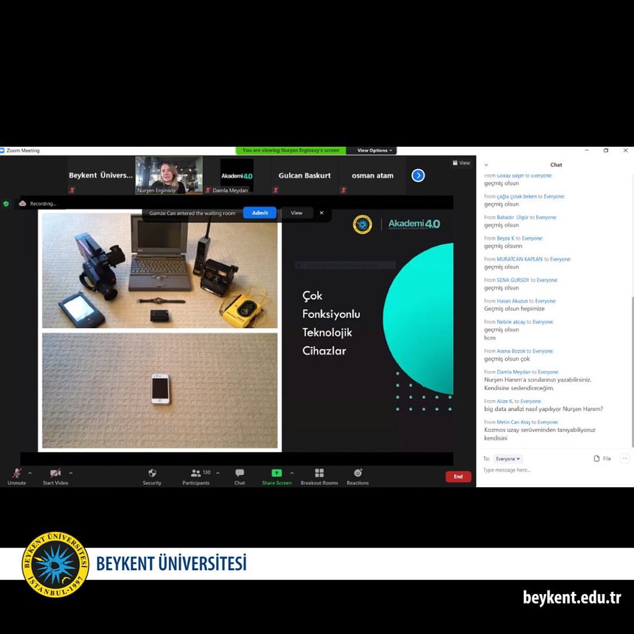Click the 'Bahadır Ülgür' sender name in chat
Screen dimensions: 634x634
(512, 217)
